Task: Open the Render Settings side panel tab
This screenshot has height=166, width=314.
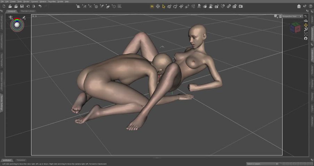Action: point(1,103)
